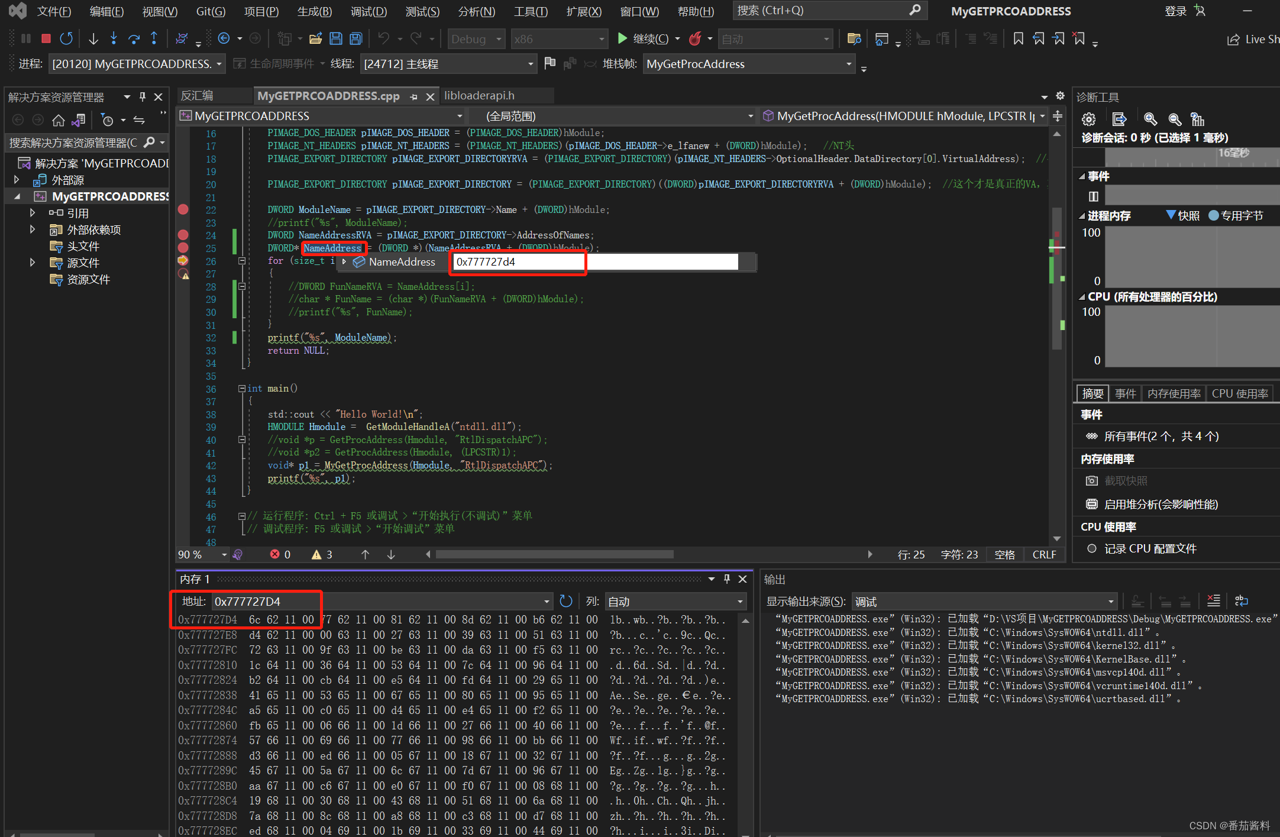Toggle the breakpoint on line 22
The image size is (1280, 837).
click(183, 209)
